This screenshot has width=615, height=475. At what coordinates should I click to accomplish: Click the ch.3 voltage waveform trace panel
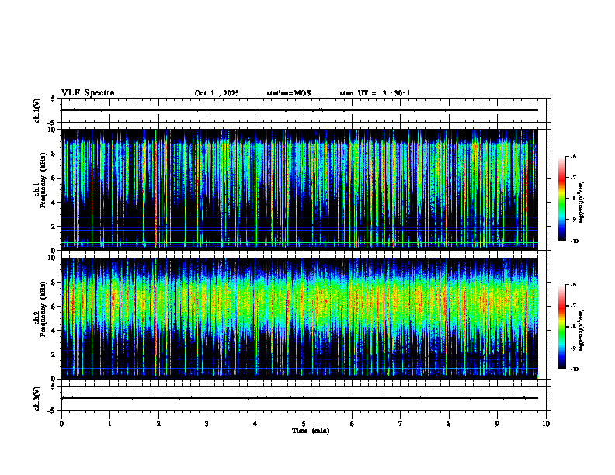[x=304, y=399]
